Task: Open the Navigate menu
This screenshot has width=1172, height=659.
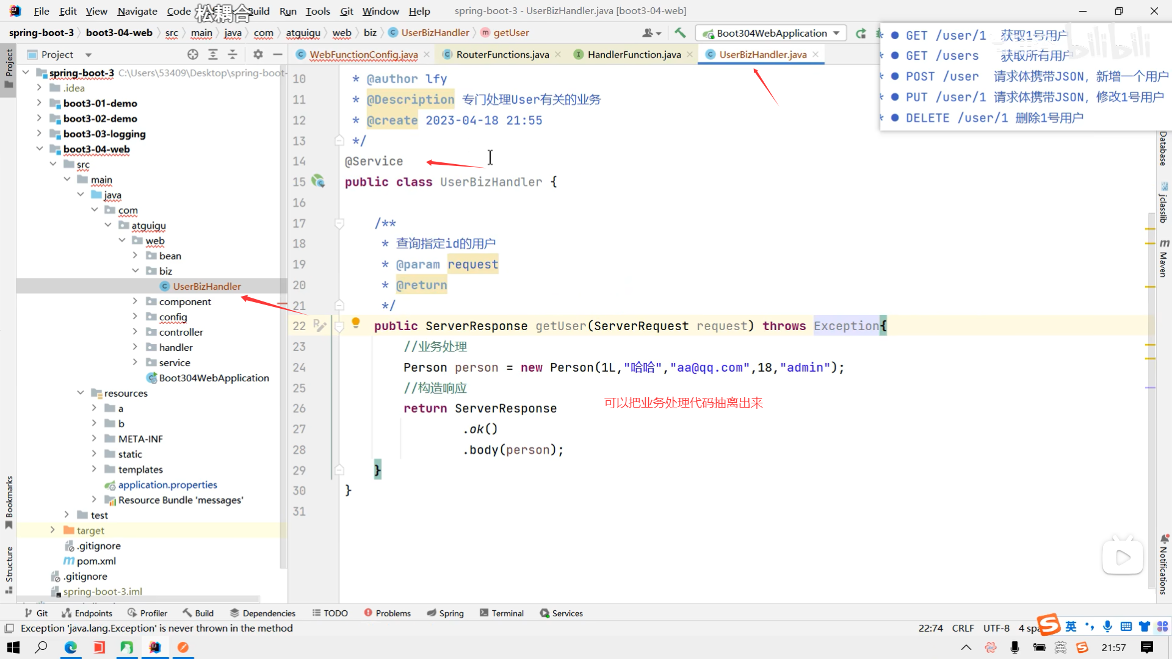Action: [x=137, y=11]
